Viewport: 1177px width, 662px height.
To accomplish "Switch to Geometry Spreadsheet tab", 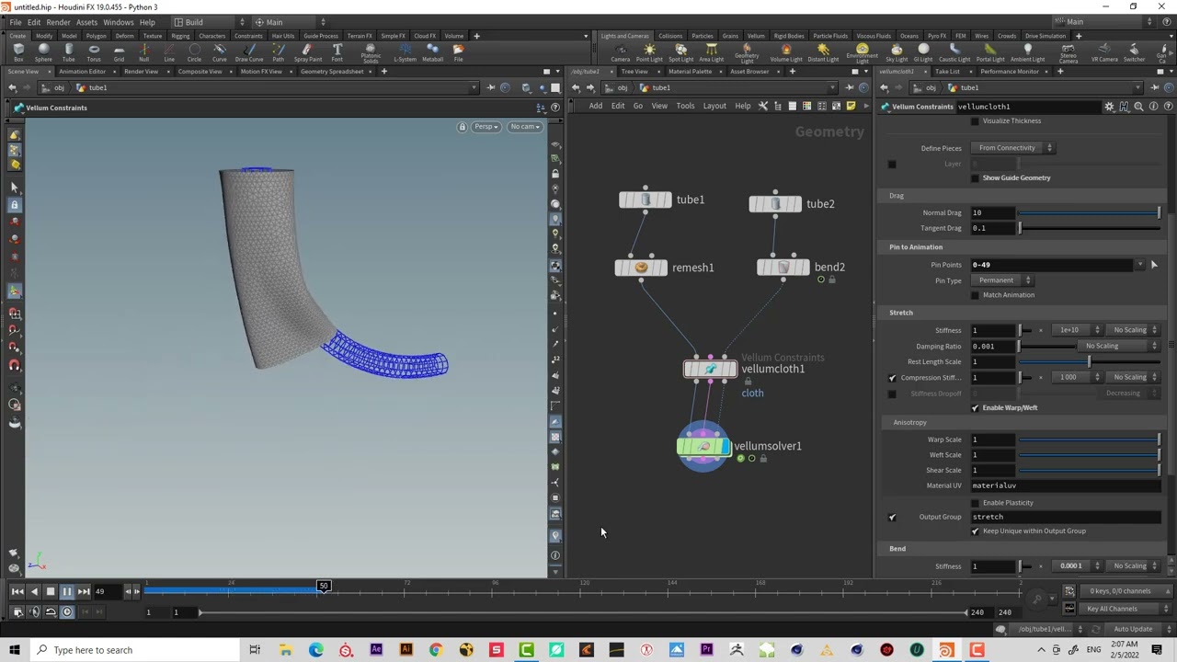I will pos(332,72).
